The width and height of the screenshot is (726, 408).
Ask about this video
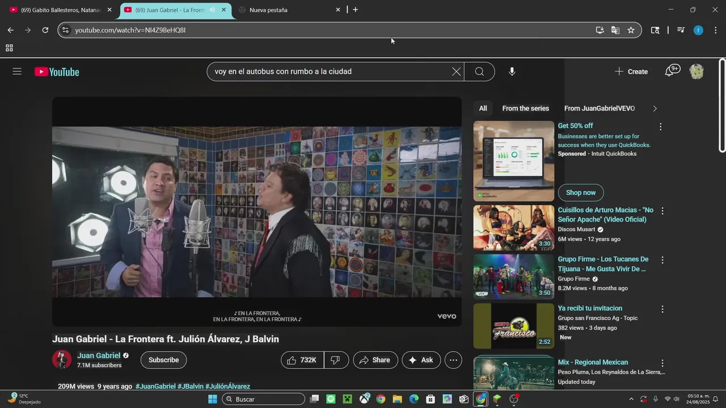tap(421, 360)
